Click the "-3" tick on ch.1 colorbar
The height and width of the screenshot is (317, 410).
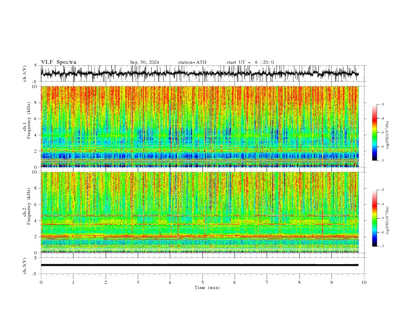point(382,104)
